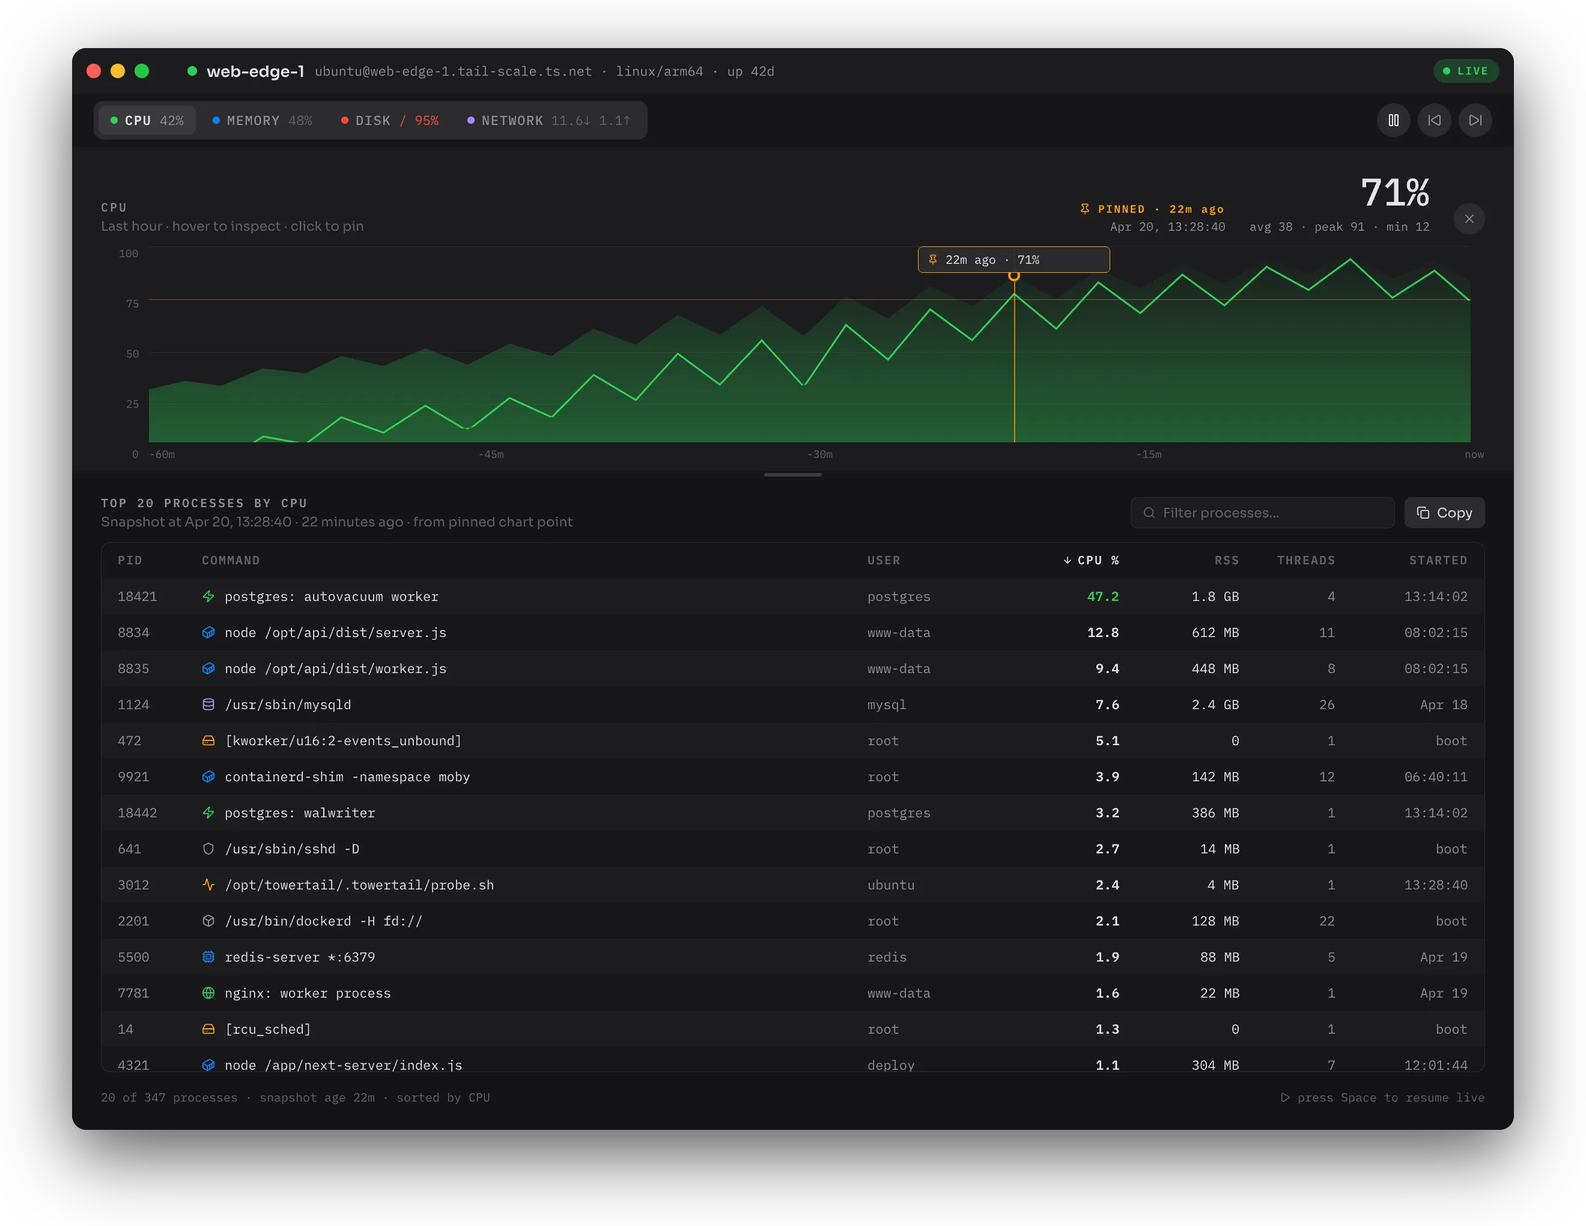The height and width of the screenshot is (1226, 1586).
Task: Click the pin icon in chart tooltip
Action: pyautogui.click(x=933, y=259)
